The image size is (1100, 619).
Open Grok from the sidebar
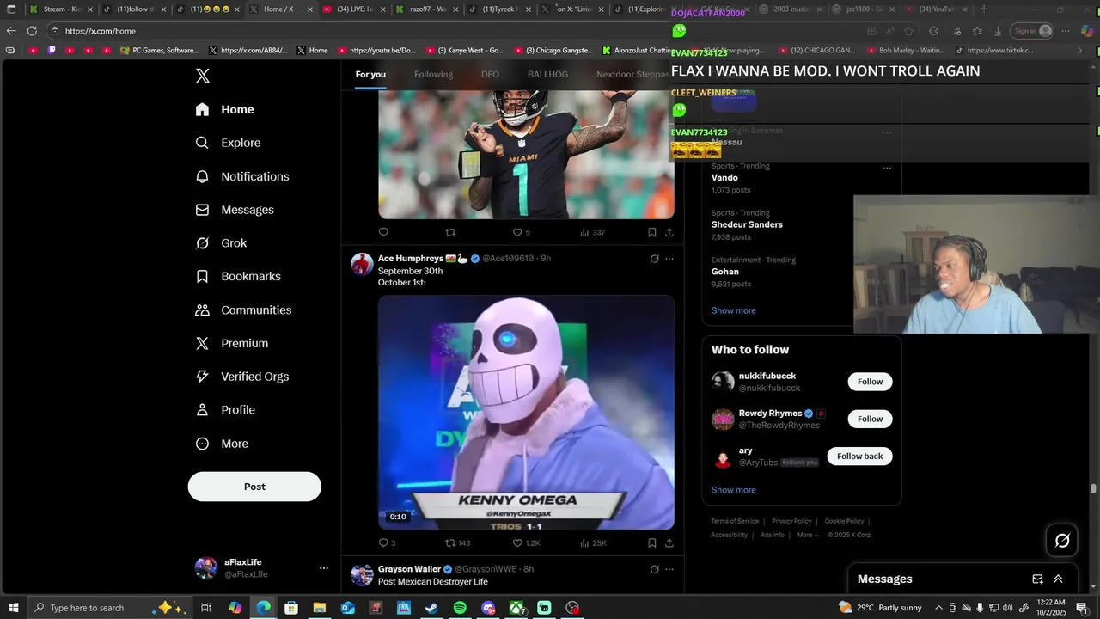click(x=221, y=243)
